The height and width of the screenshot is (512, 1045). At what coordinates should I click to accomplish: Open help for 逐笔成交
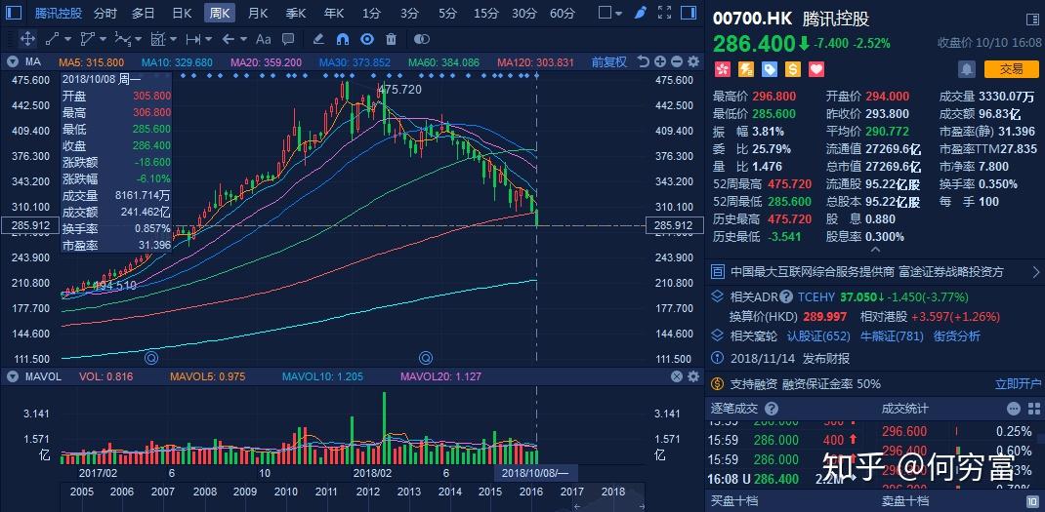(x=772, y=408)
